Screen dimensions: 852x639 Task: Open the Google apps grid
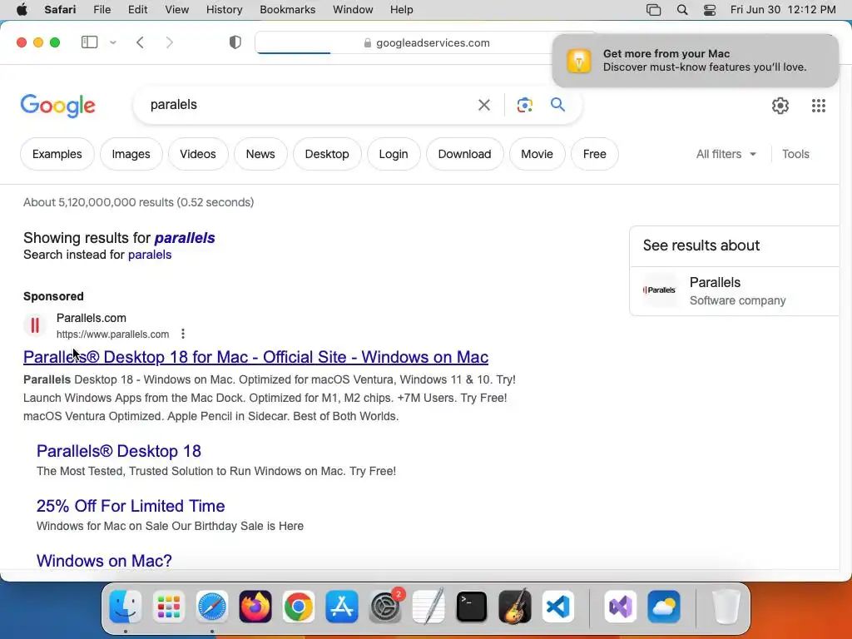pyautogui.click(x=819, y=106)
